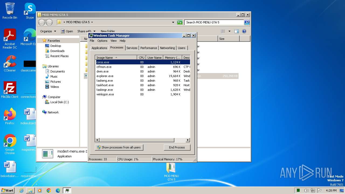Switch to the Users tab
345x194 pixels.
click(182, 48)
